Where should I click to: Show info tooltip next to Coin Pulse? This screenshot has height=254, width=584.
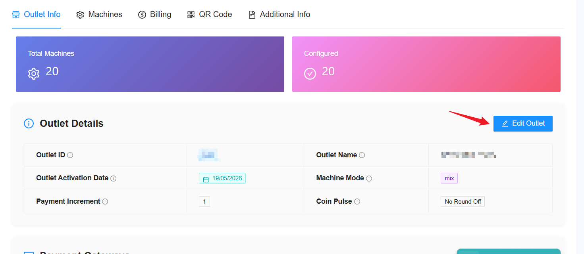(x=357, y=202)
